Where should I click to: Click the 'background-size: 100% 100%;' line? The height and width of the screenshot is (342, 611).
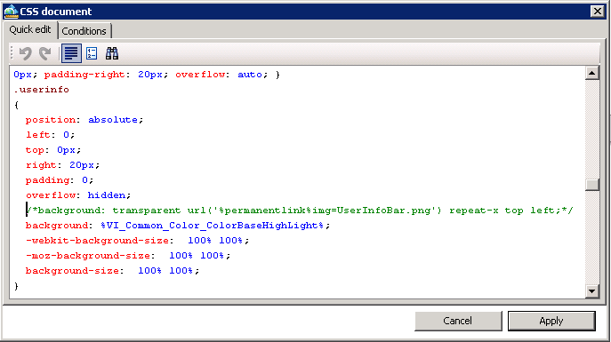tap(112, 271)
